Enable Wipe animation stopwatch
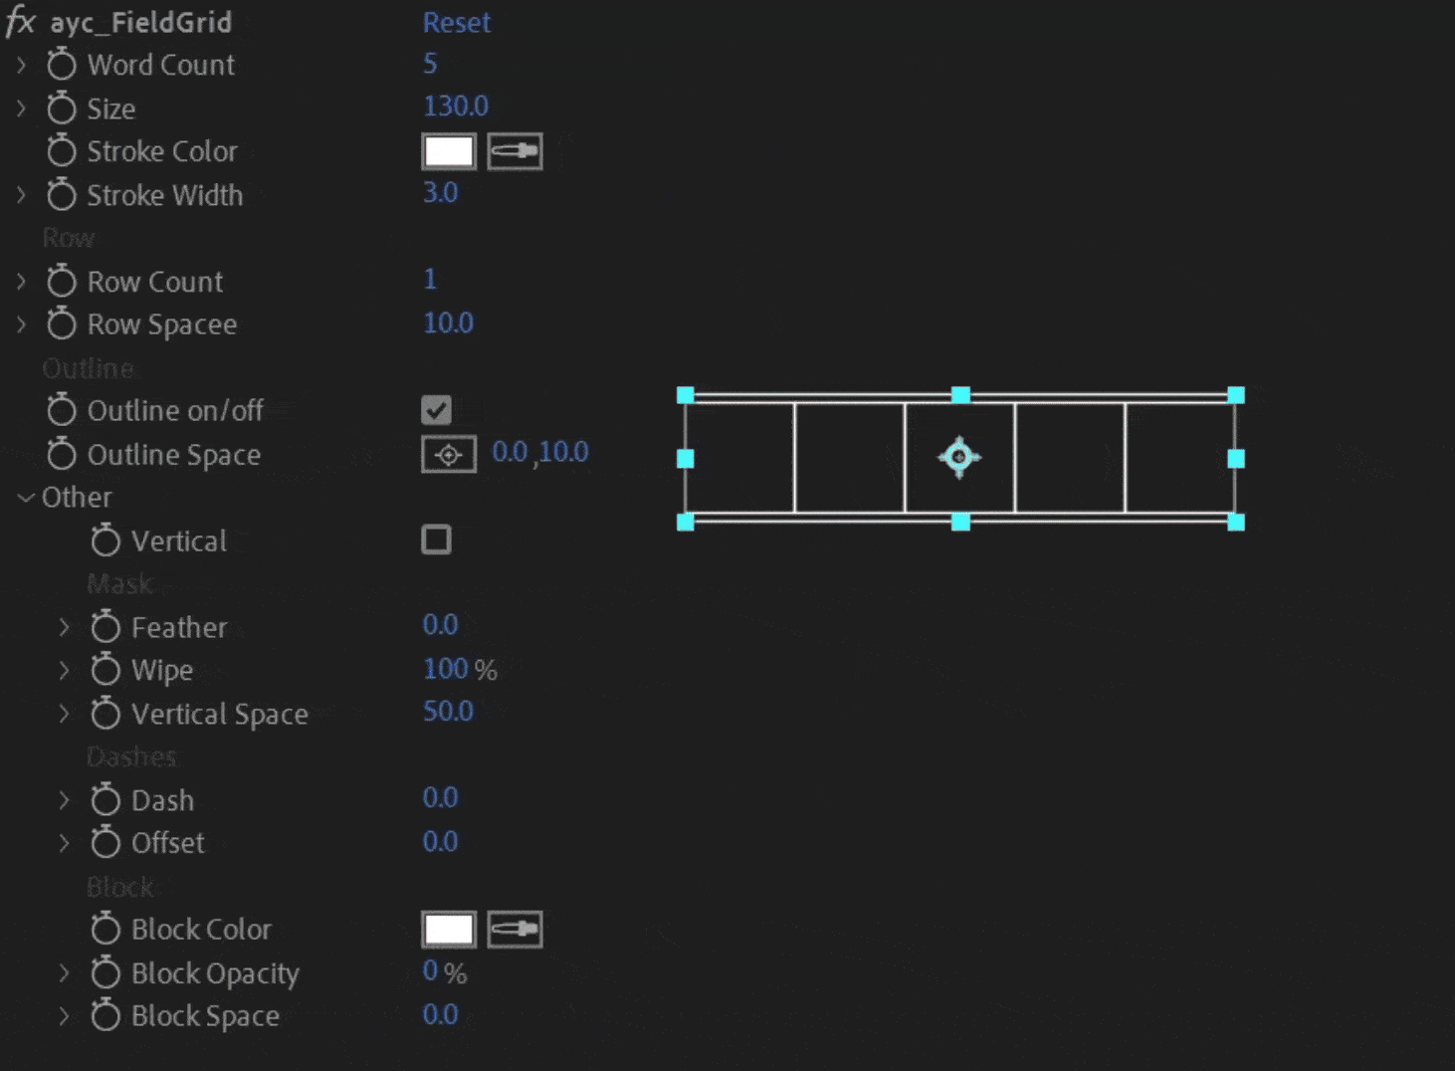This screenshot has height=1071, width=1455. 105,670
